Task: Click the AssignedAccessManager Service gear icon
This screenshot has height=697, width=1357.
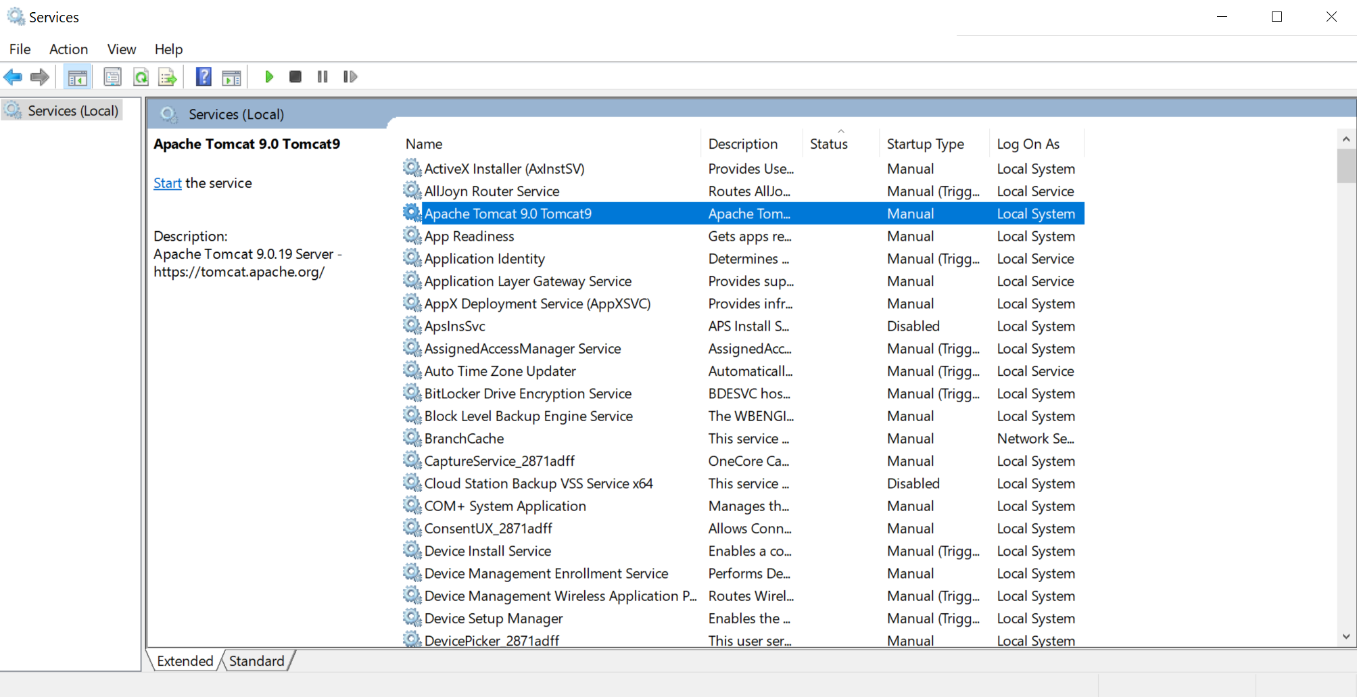Action: [412, 347]
